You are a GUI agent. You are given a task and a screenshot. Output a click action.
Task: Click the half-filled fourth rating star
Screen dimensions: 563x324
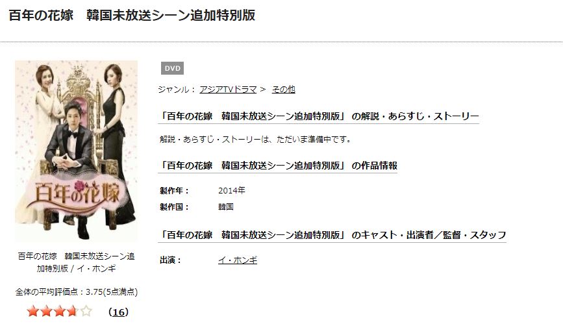[x=73, y=311]
